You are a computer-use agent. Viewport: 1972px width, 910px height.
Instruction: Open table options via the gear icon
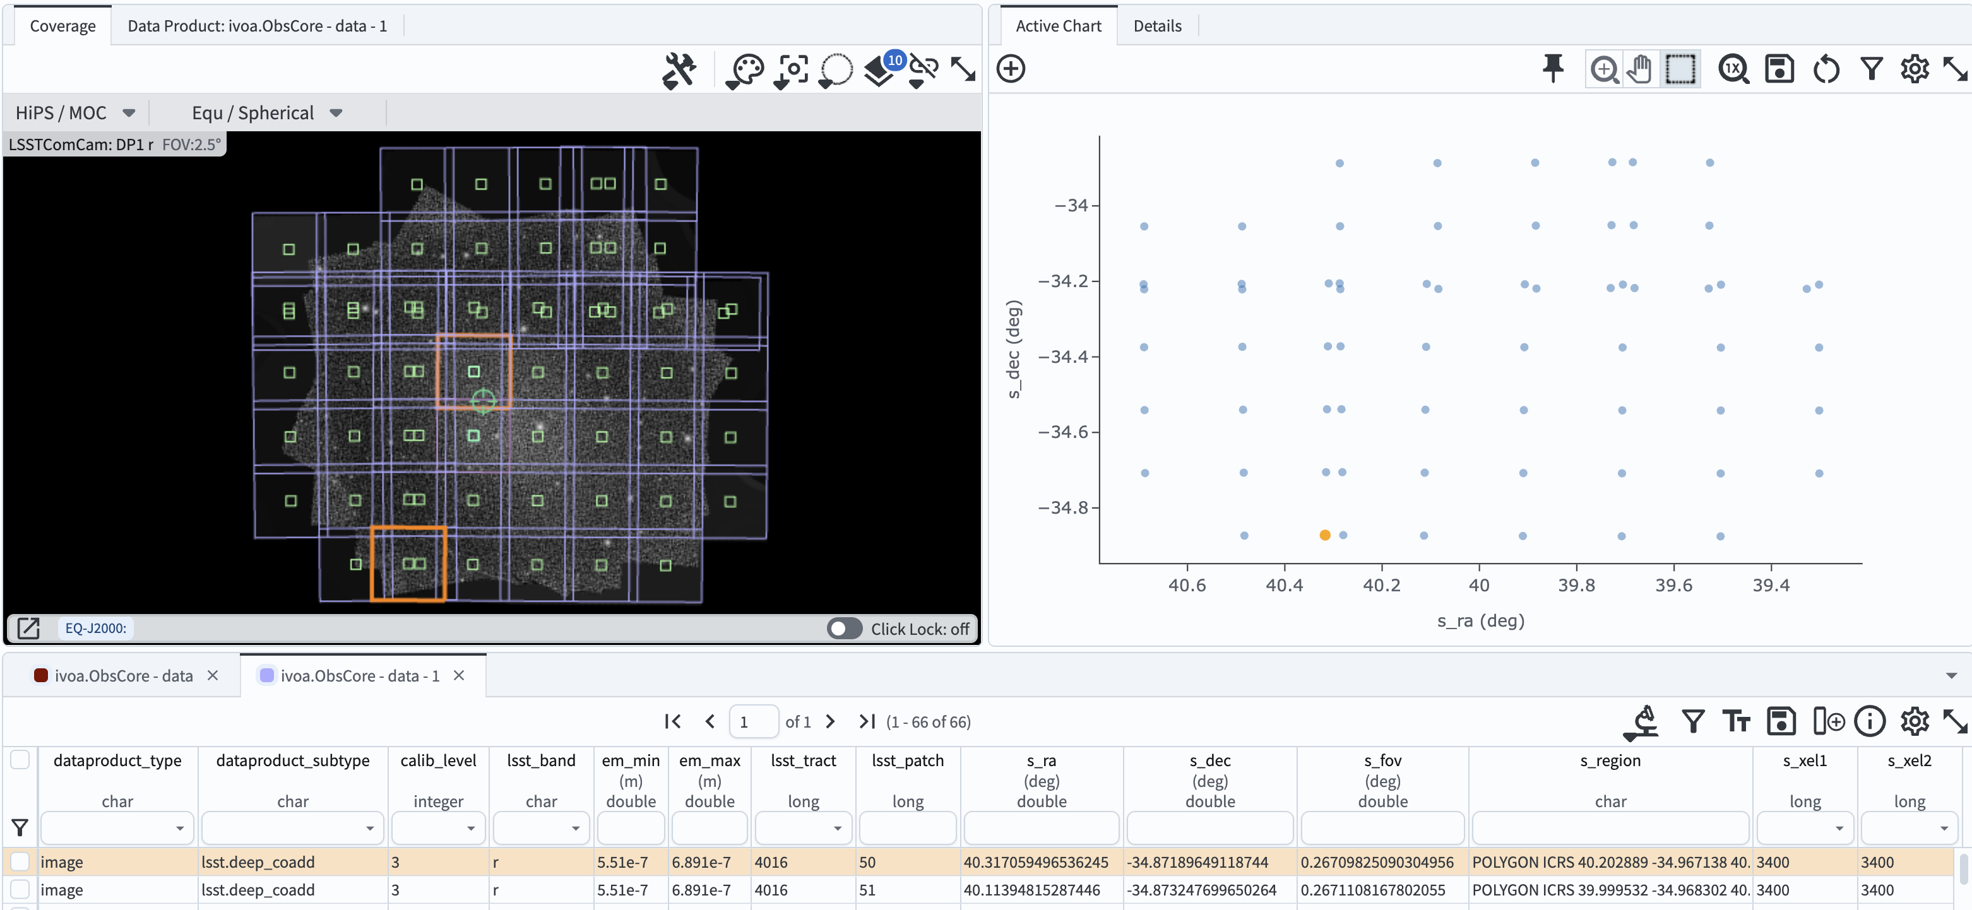point(1915,721)
